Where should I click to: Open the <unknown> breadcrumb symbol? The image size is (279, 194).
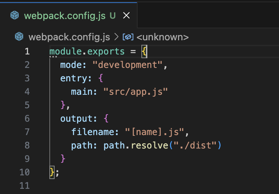(162, 37)
